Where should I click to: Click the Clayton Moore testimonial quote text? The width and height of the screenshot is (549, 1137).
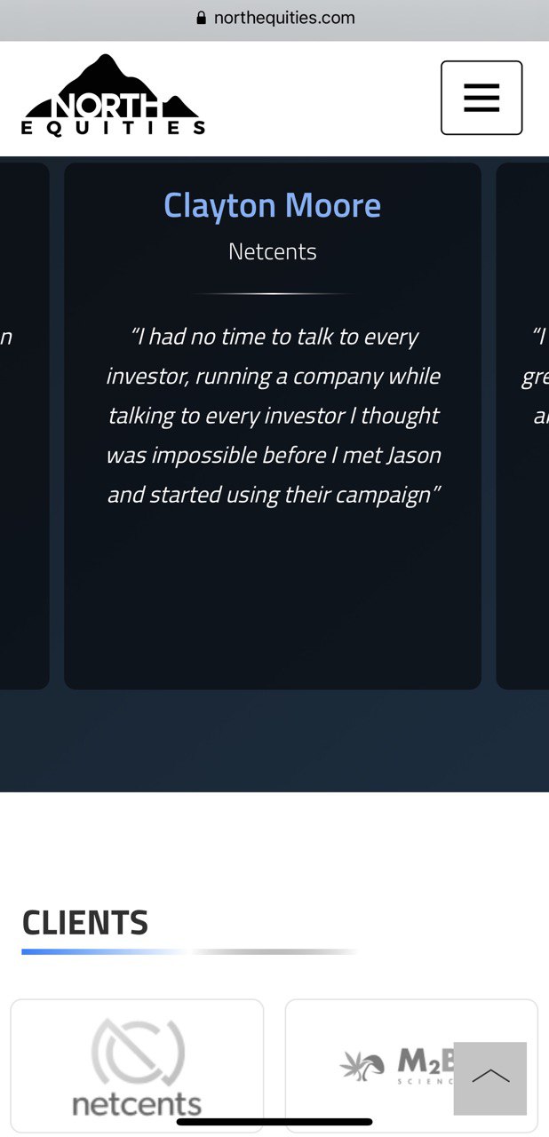[x=274, y=416]
